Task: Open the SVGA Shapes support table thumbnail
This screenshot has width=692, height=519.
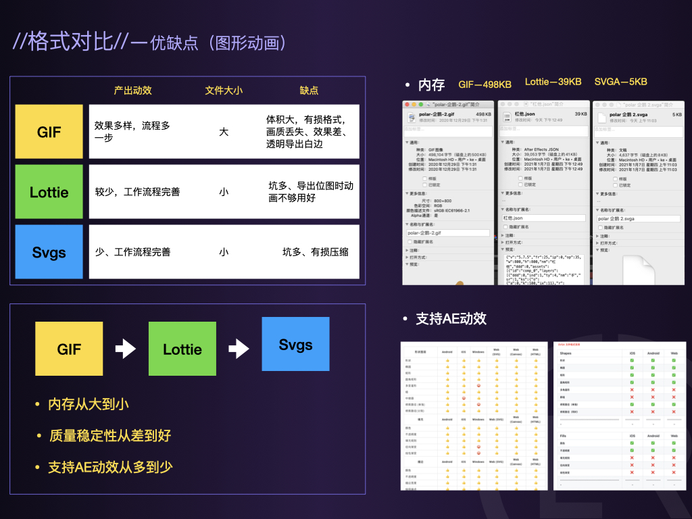Action: 620,416
